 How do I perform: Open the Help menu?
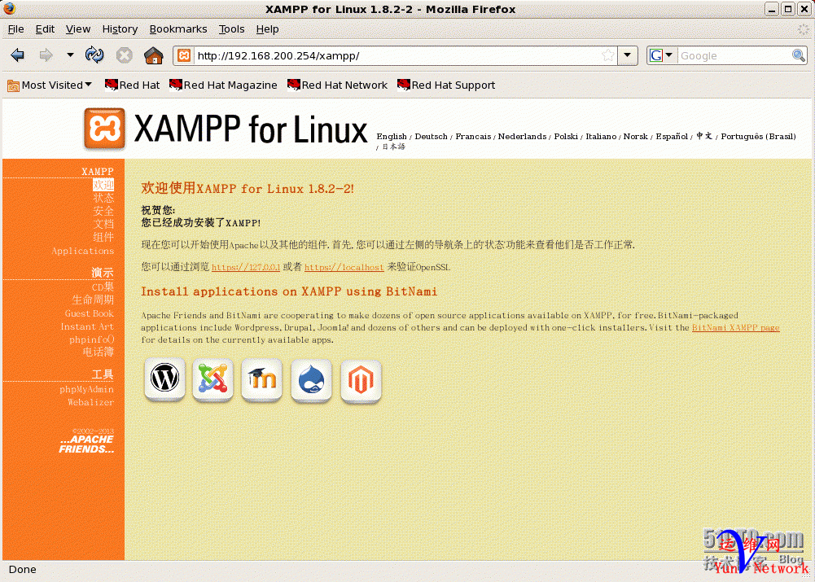tap(268, 29)
